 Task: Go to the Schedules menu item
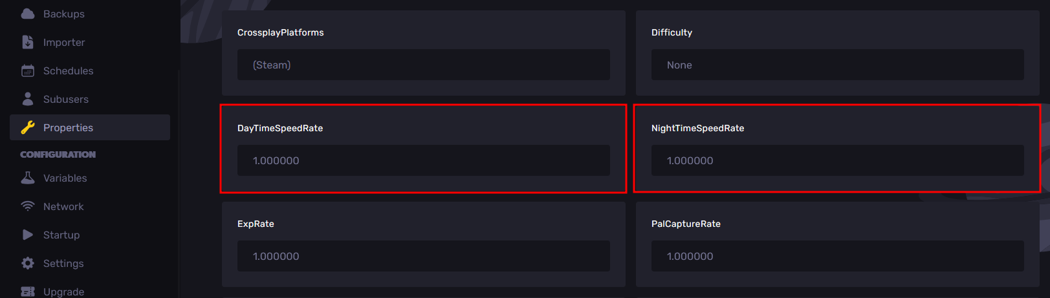[90, 70]
